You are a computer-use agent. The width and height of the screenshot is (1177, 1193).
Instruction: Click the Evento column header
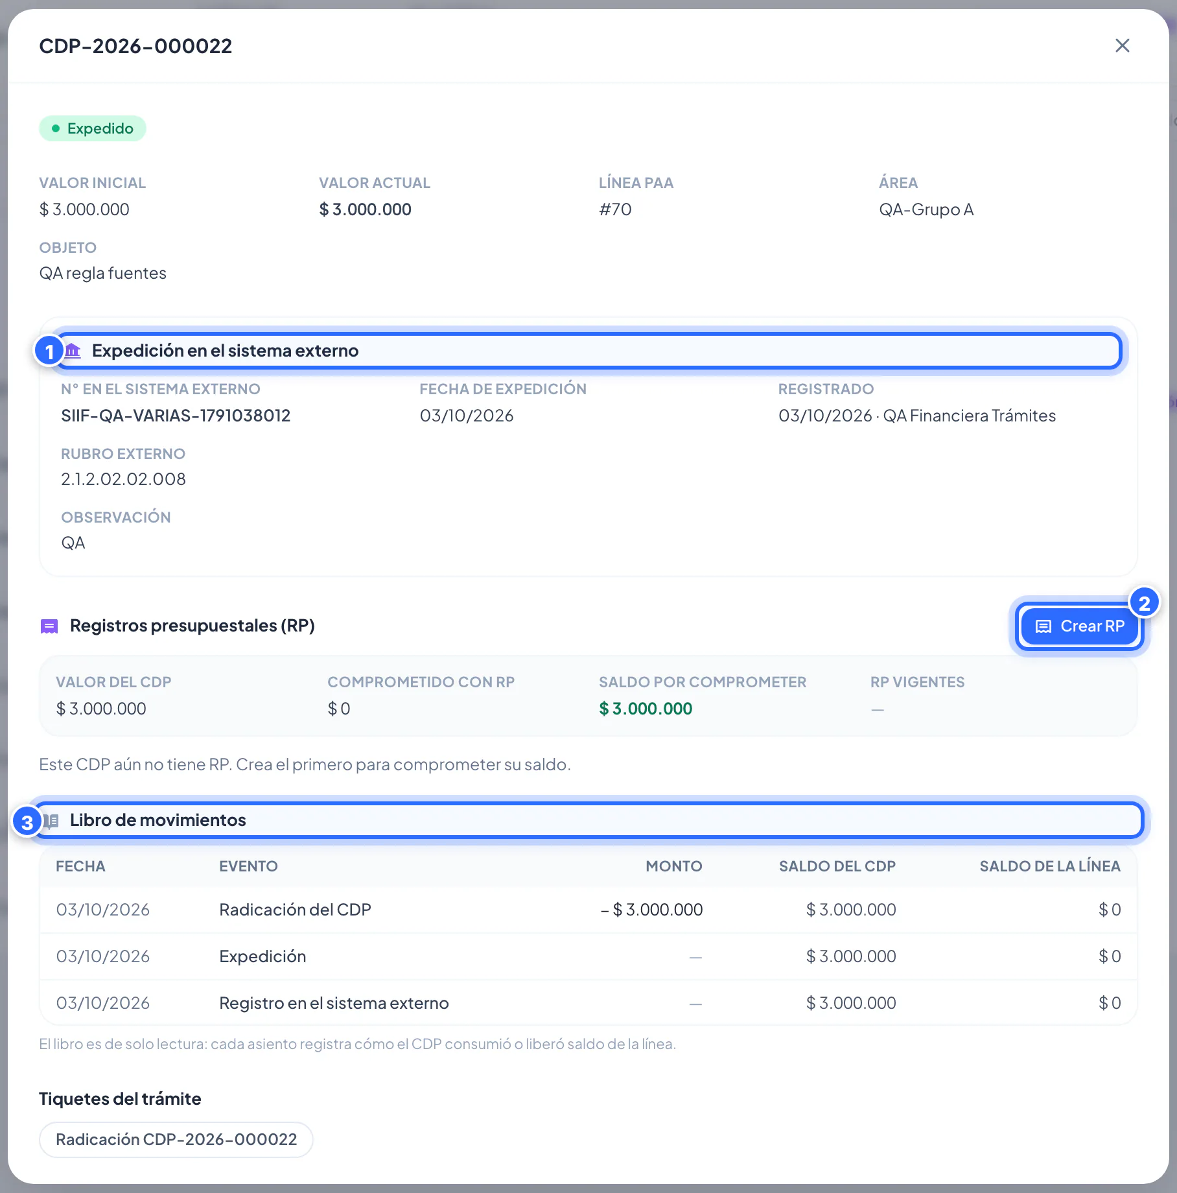[x=248, y=866]
